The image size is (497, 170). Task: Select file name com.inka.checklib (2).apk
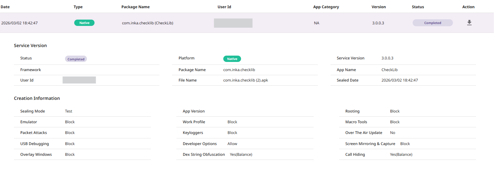[245, 80]
